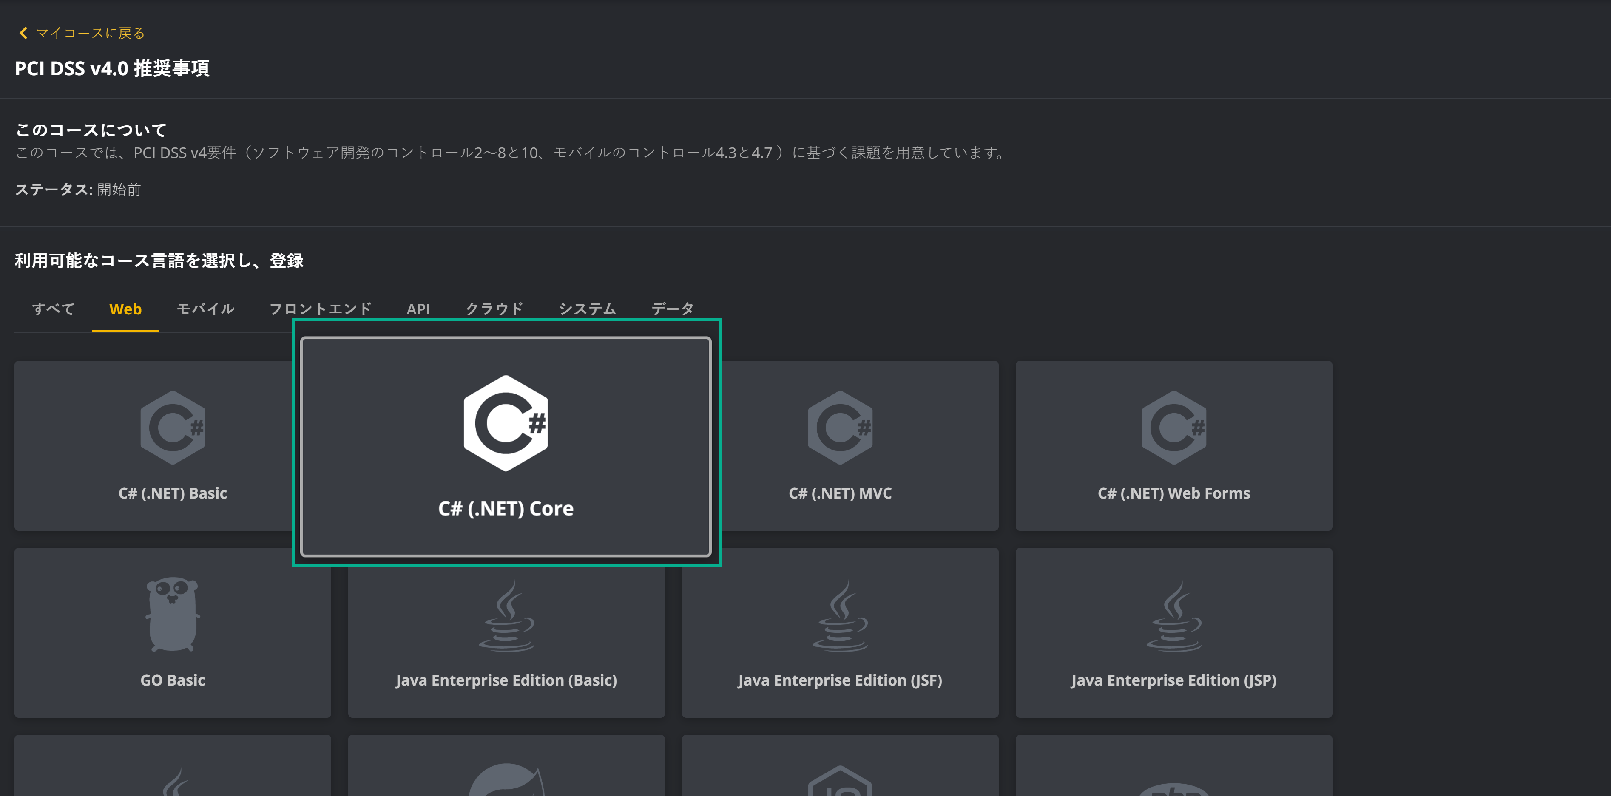Switch to the データ tab
The width and height of the screenshot is (1611, 796).
pos(672,309)
